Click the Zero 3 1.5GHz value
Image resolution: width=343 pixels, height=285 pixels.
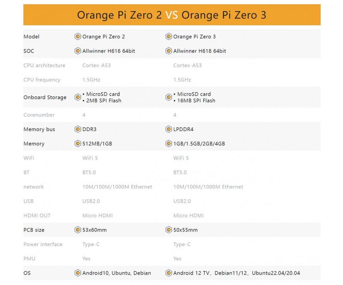182,80
